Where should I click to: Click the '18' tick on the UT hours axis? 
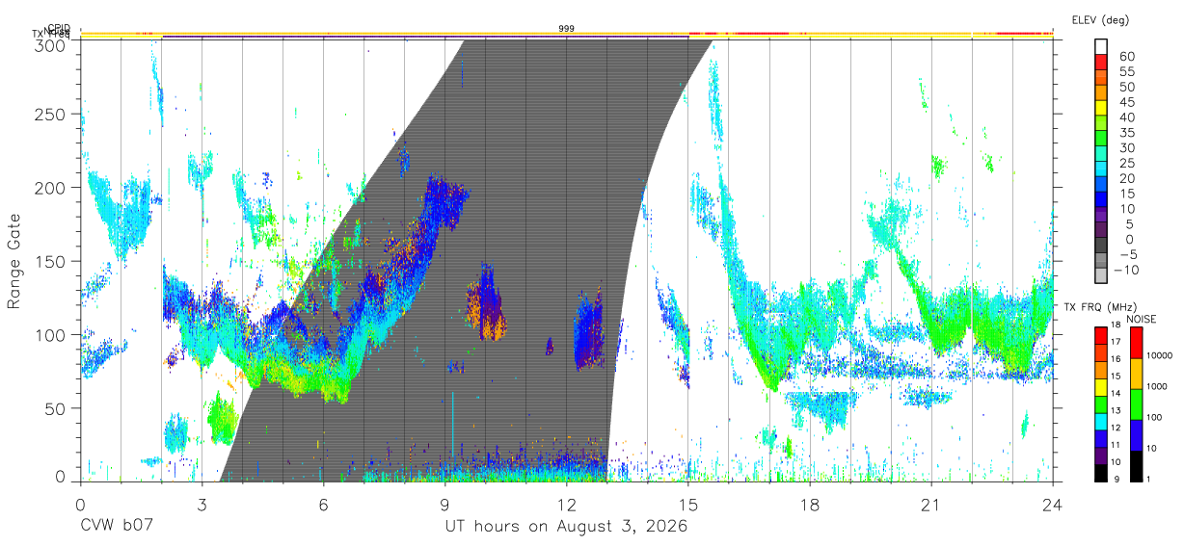pyautogui.click(x=809, y=504)
